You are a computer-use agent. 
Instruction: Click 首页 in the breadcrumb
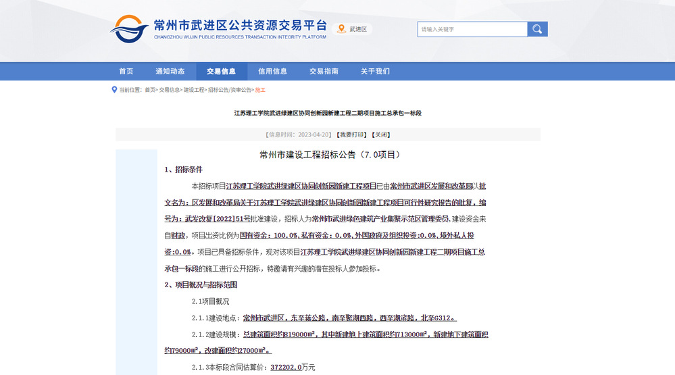click(x=149, y=90)
